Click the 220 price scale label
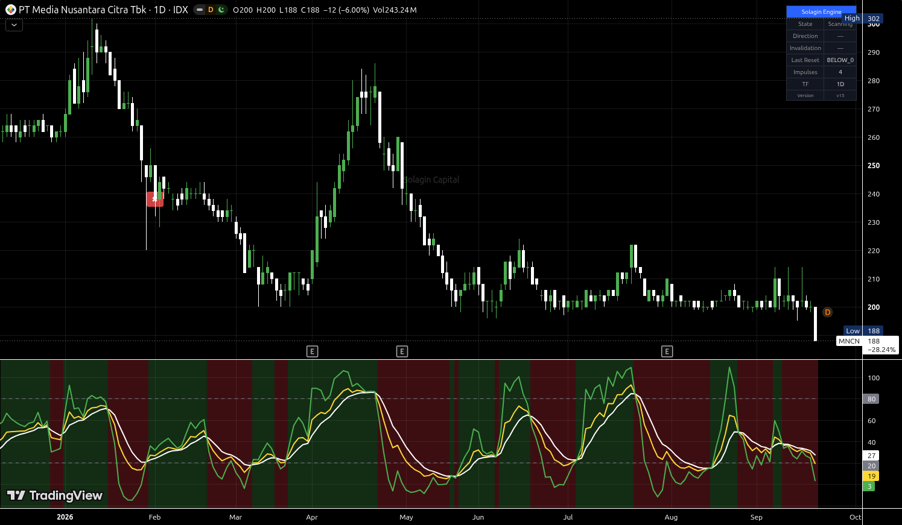The width and height of the screenshot is (902, 525). [874, 251]
